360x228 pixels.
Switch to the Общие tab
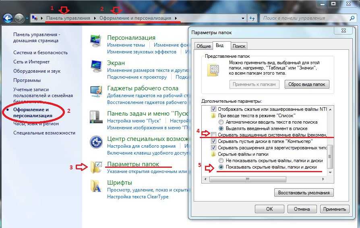[203, 46]
